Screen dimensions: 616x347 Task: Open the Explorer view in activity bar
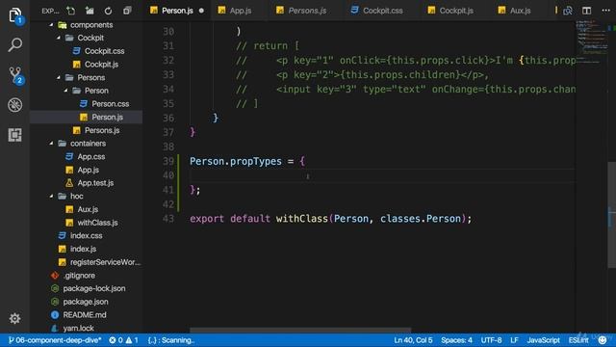click(x=15, y=15)
